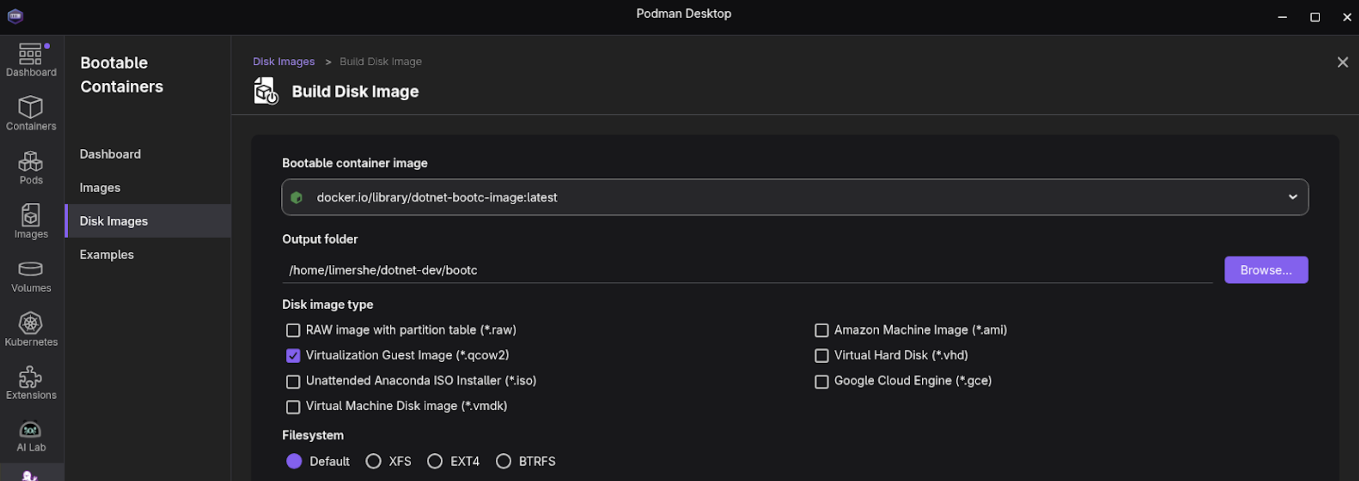The image size is (1359, 481).
Task: Uncheck Virtualization Guest Image qcow2
Action: tap(293, 355)
